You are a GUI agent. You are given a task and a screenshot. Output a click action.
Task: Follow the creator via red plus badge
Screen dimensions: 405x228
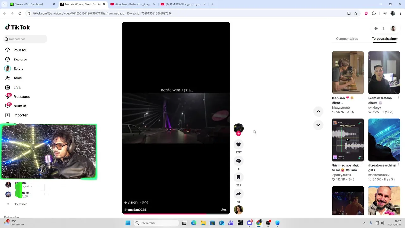(239, 134)
